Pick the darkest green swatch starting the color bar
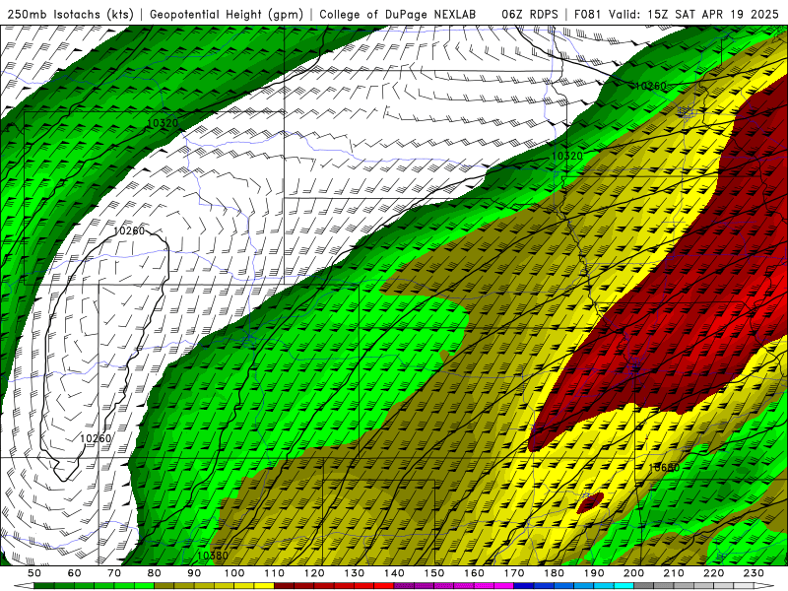Screen dimensions: 788x591 [x=43, y=585]
